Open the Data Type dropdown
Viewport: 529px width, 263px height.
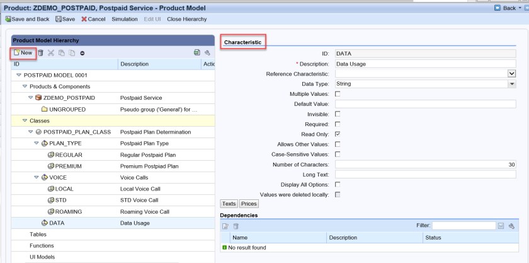(x=511, y=83)
